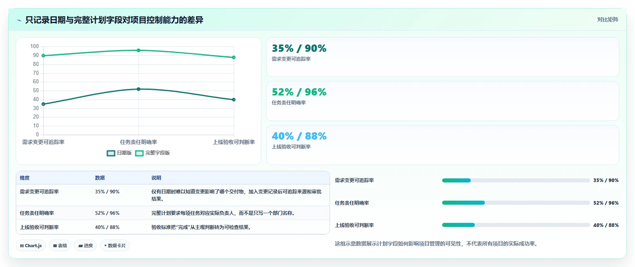Image resolution: width=635 pixels, height=267 pixels.
Task: Click the footnote starting 这组示意数据
Action: pos(437,244)
